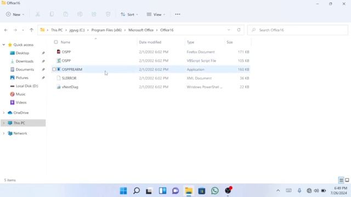Image resolution: width=351 pixels, height=197 pixels.
Task: Show hidden tray icons chevron
Action: click(278, 190)
